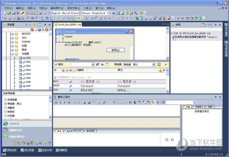Click the Save floppy disk icon
Image resolution: width=229 pixels, height=157 pixels.
14,13
